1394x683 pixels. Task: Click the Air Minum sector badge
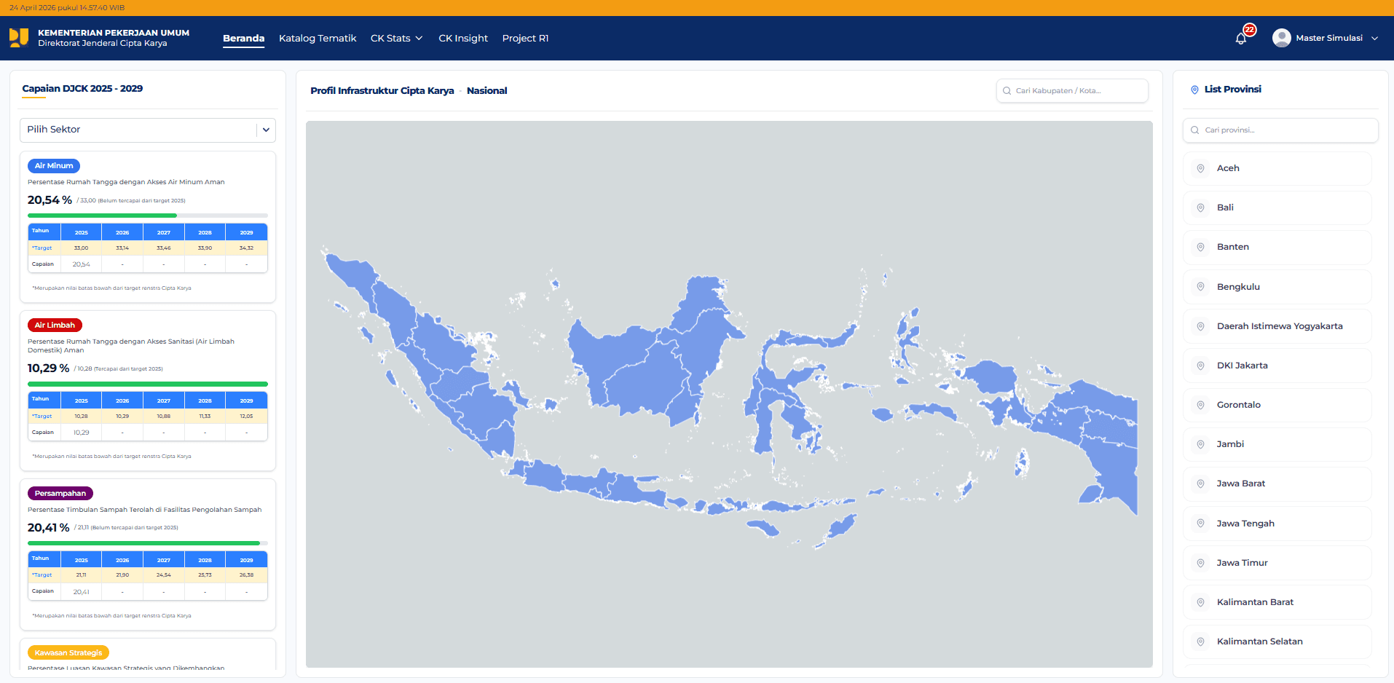(54, 166)
